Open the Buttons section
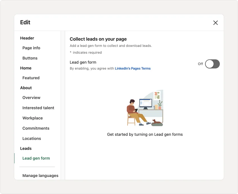238x194 pixels. point(30,58)
